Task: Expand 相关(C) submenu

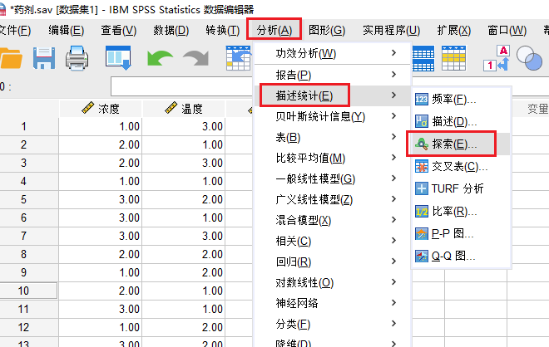Action: point(332,241)
